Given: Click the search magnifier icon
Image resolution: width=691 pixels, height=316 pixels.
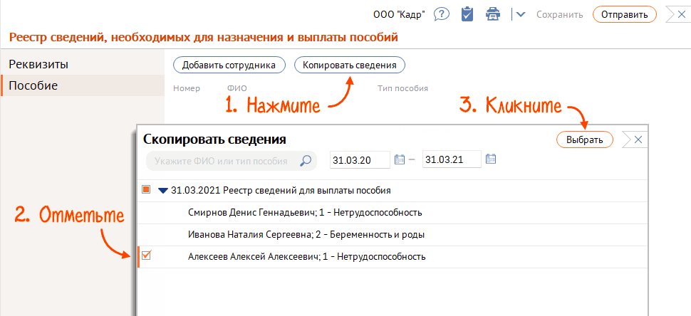Looking at the screenshot, I should click(306, 161).
